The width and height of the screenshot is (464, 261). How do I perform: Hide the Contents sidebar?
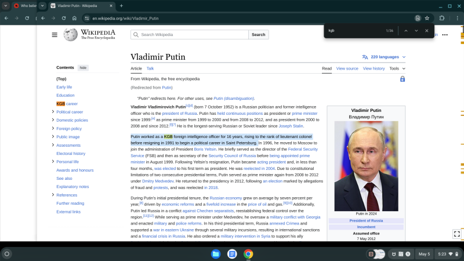84,68
